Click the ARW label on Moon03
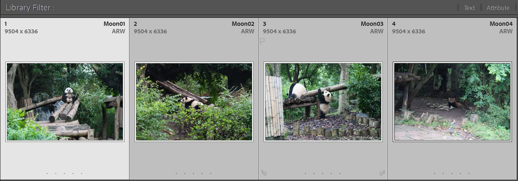This screenshot has height=181, width=518. coord(377,32)
